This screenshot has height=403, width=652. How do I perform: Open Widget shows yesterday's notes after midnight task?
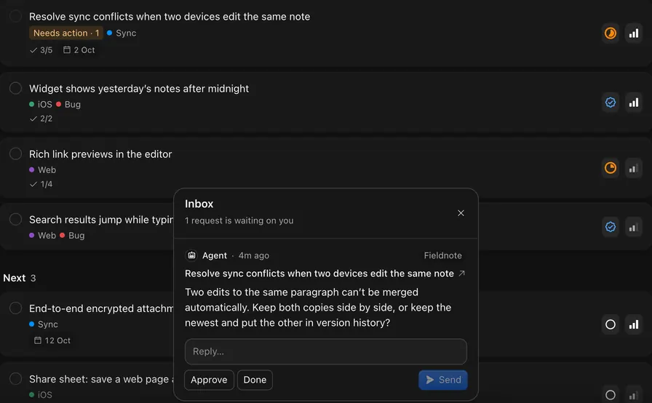(139, 89)
